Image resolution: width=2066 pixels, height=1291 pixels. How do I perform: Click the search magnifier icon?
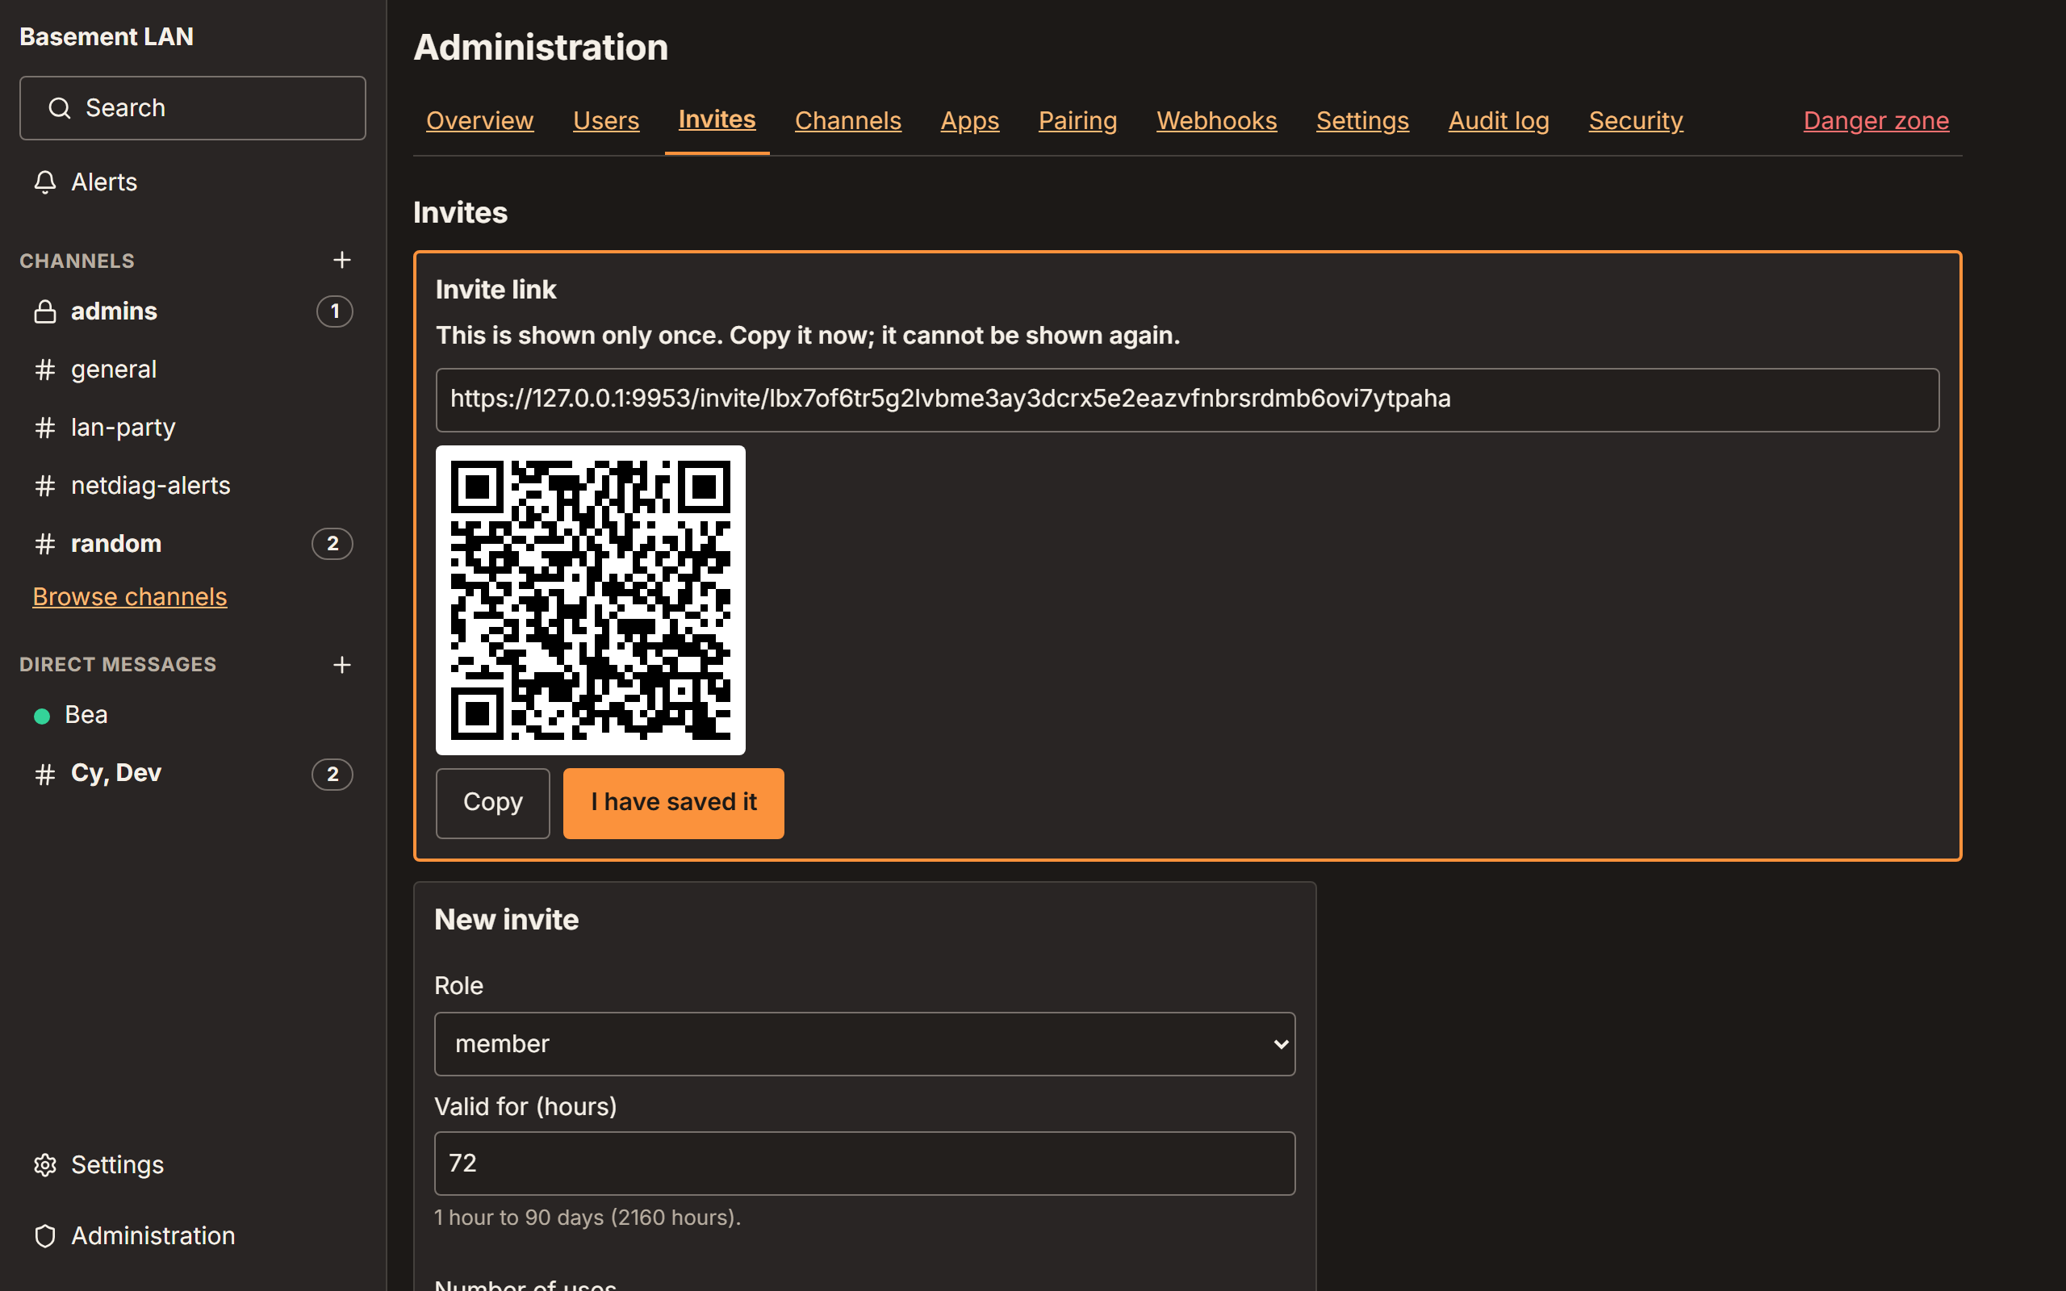(59, 108)
